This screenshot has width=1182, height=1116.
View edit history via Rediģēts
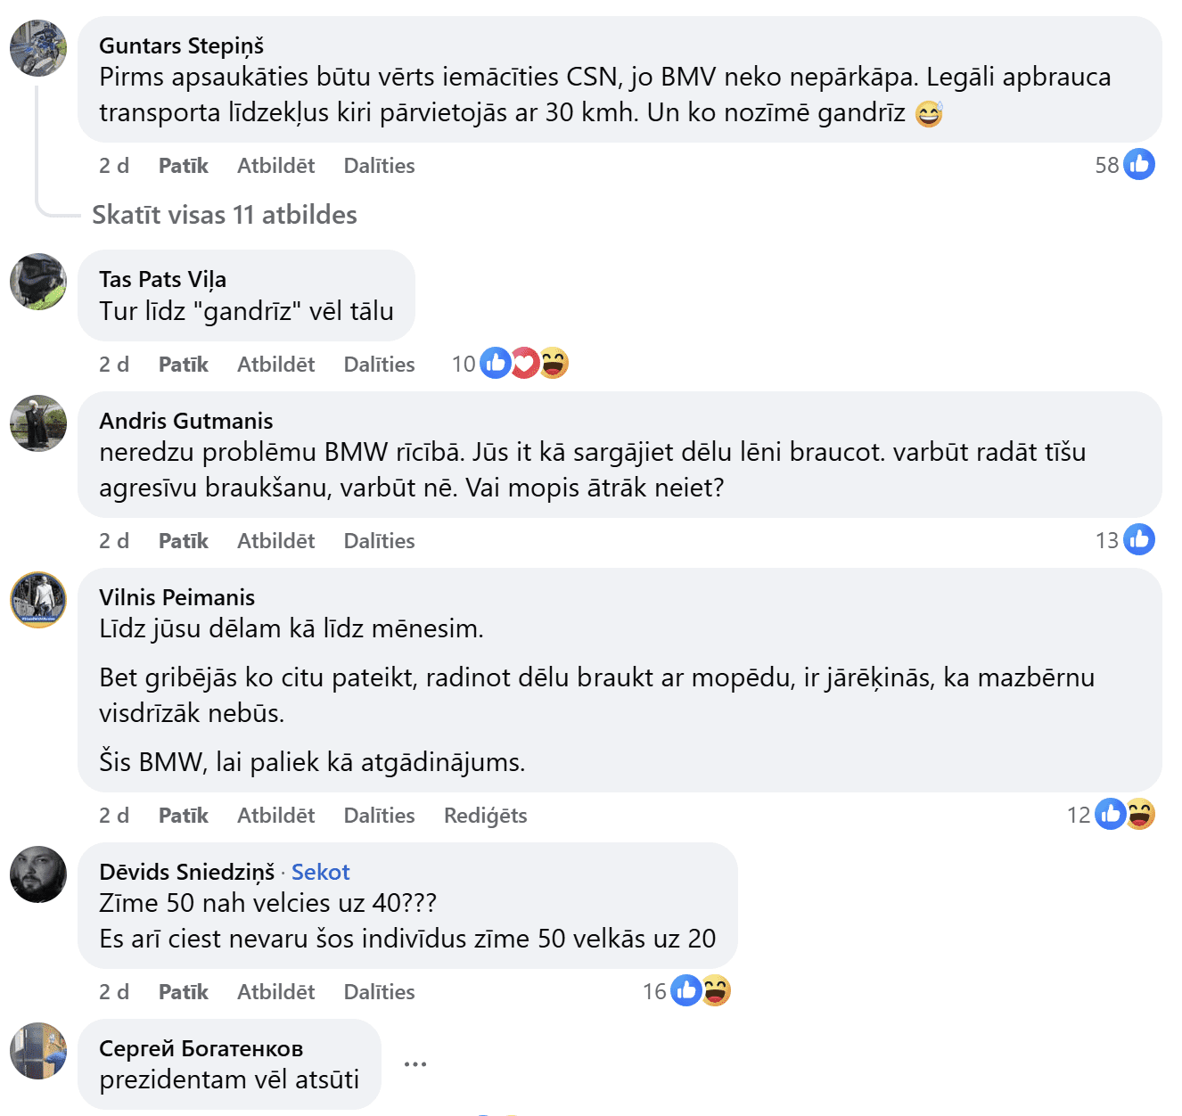(x=486, y=816)
